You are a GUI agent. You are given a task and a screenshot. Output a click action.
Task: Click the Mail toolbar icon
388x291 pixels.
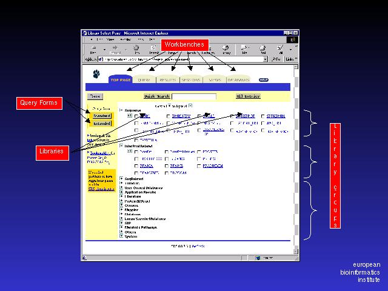coord(244,49)
